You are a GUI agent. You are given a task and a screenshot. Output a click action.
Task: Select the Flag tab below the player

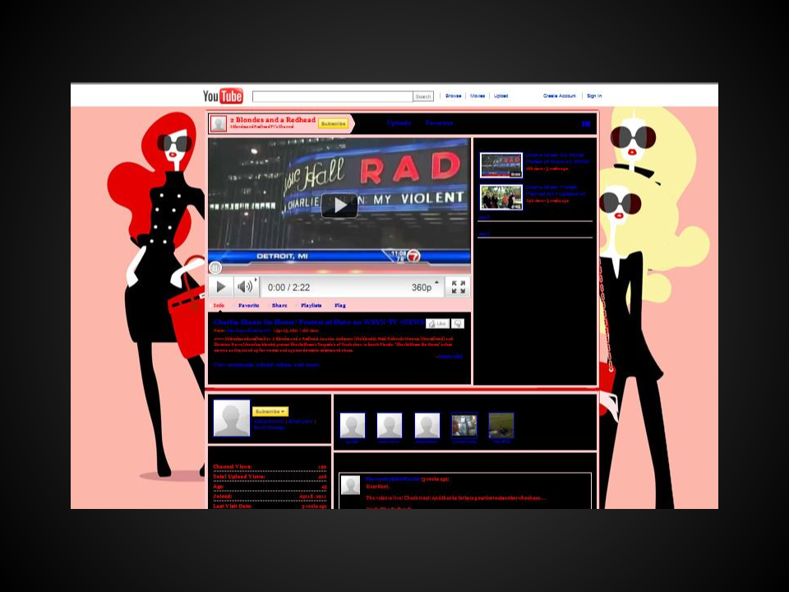click(x=340, y=306)
